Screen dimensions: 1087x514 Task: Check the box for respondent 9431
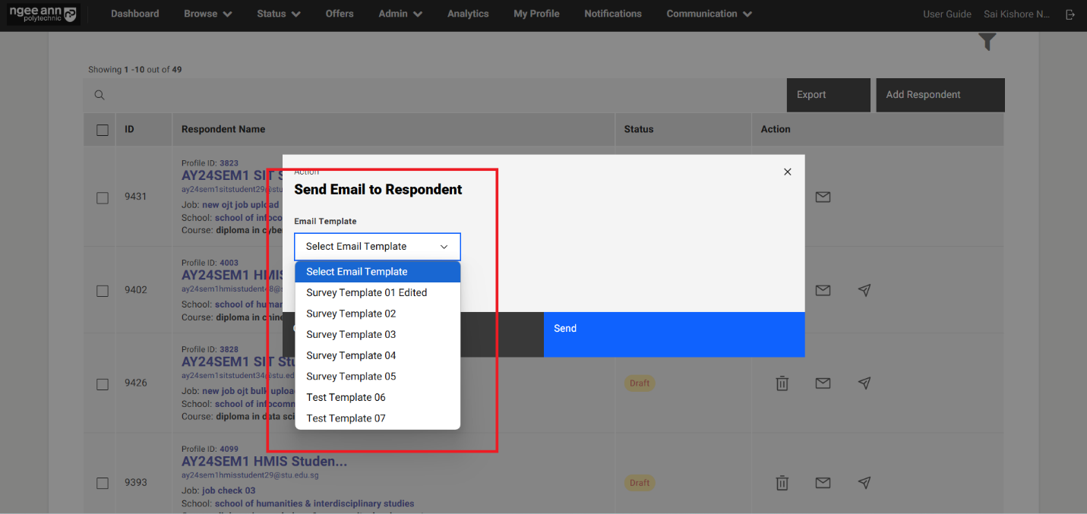(x=103, y=197)
